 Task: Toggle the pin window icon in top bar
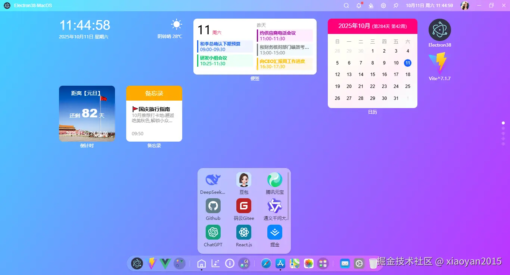point(396,6)
